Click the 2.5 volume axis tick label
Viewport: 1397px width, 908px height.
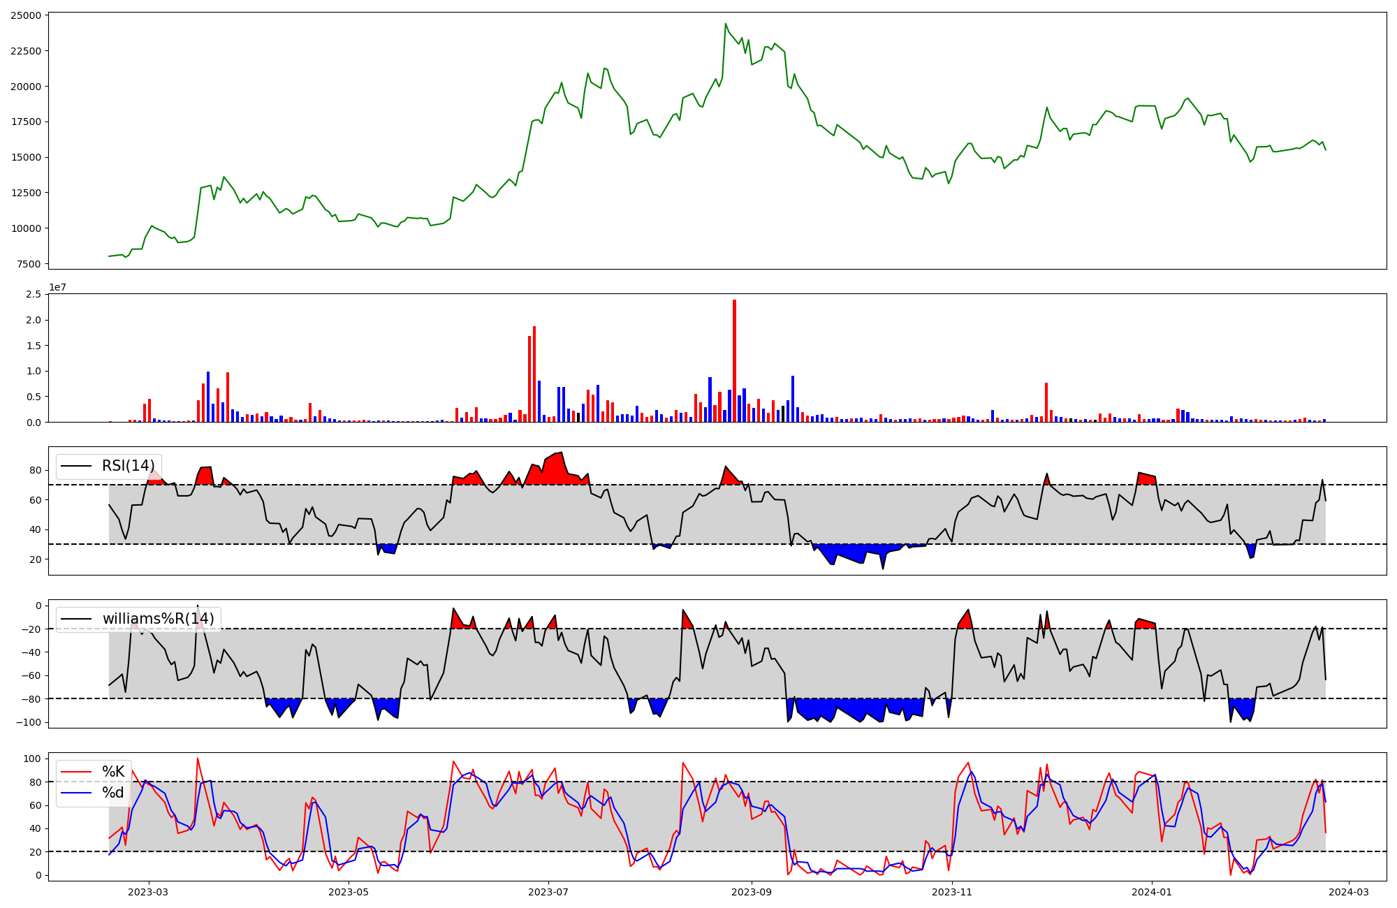click(34, 295)
